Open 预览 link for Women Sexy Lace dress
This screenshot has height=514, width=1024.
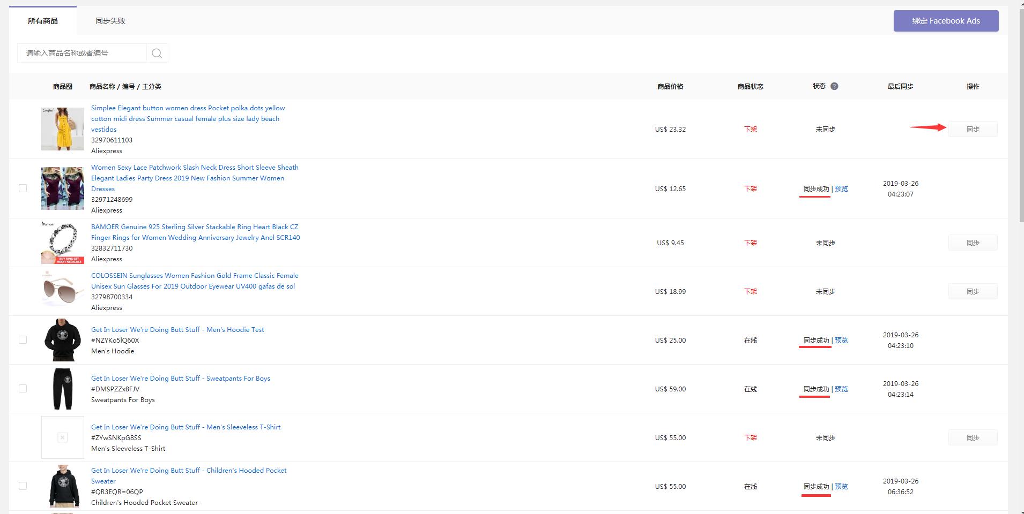841,189
